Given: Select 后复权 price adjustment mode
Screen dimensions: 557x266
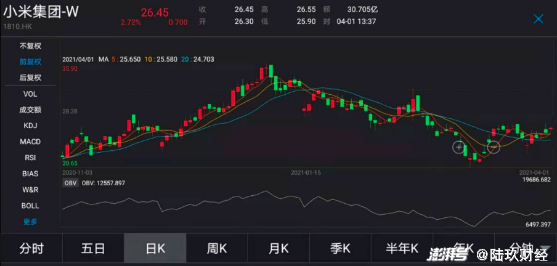Looking at the screenshot, I should coord(30,78).
